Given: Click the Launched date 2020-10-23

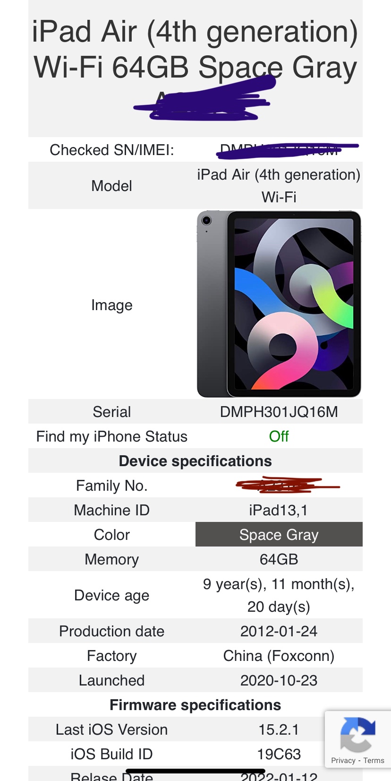Looking at the screenshot, I should [279, 680].
